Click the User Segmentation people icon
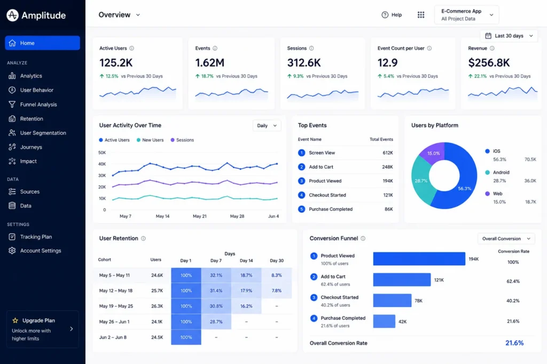 (x=12, y=133)
